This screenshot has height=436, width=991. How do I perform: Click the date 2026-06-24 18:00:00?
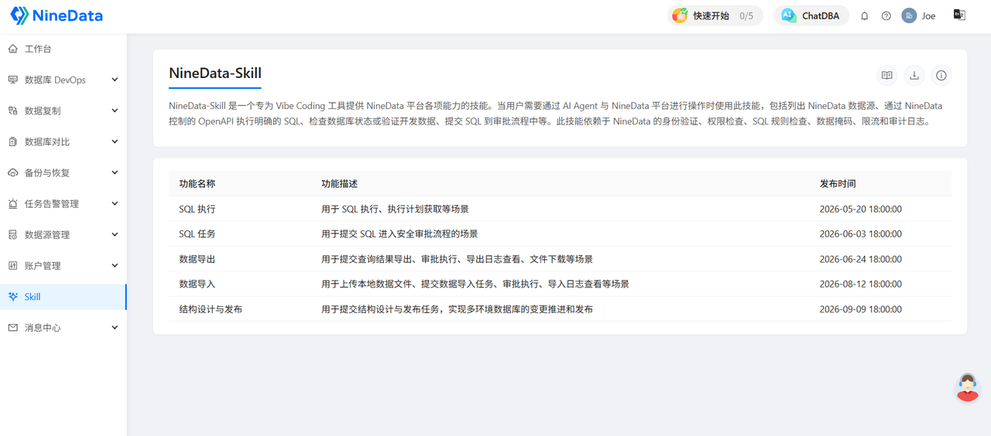point(861,259)
